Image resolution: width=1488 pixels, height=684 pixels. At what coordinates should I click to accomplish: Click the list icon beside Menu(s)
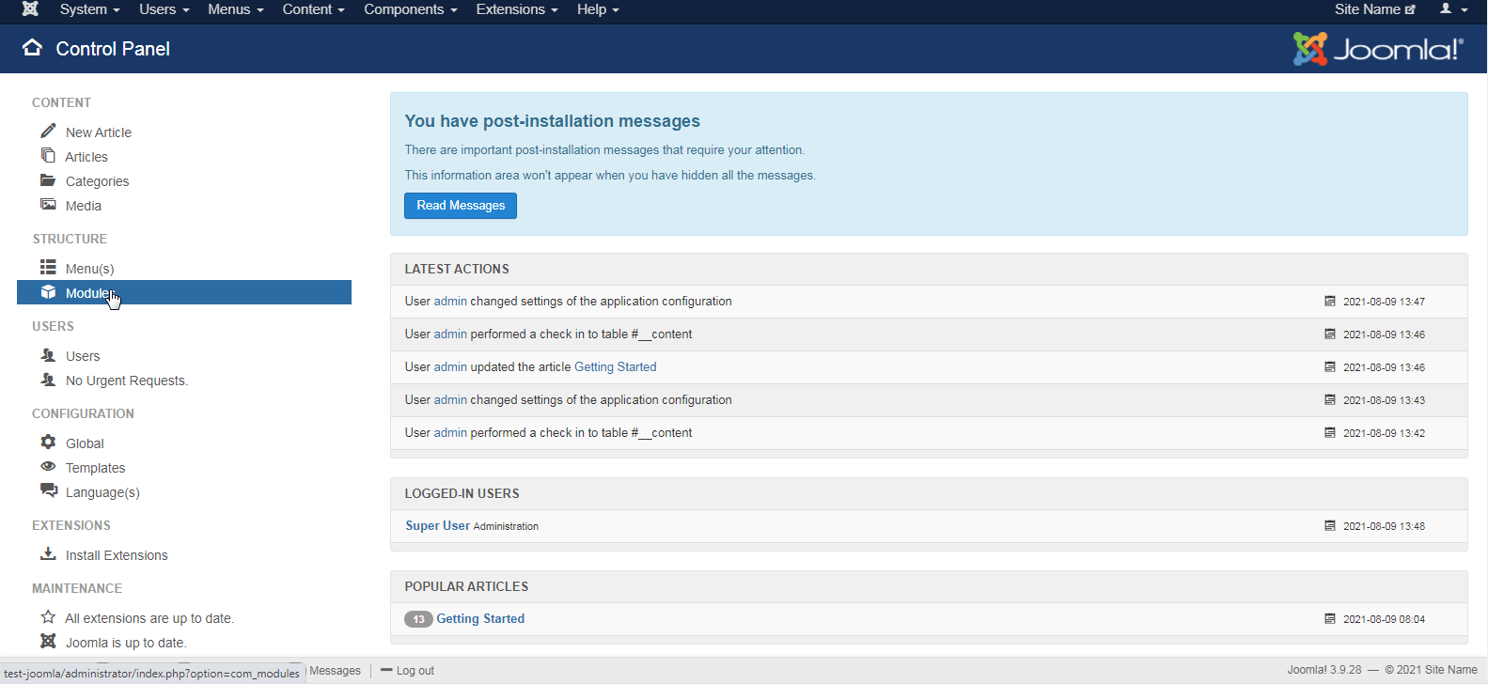[x=48, y=268]
